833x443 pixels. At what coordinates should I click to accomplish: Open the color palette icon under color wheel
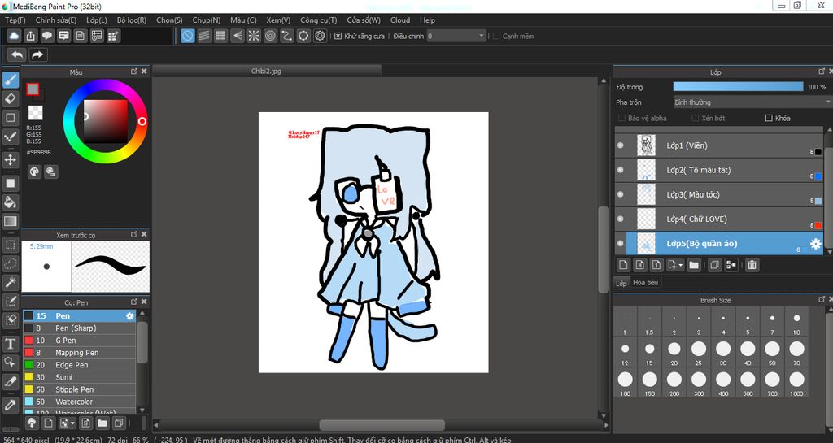tap(34, 172)
